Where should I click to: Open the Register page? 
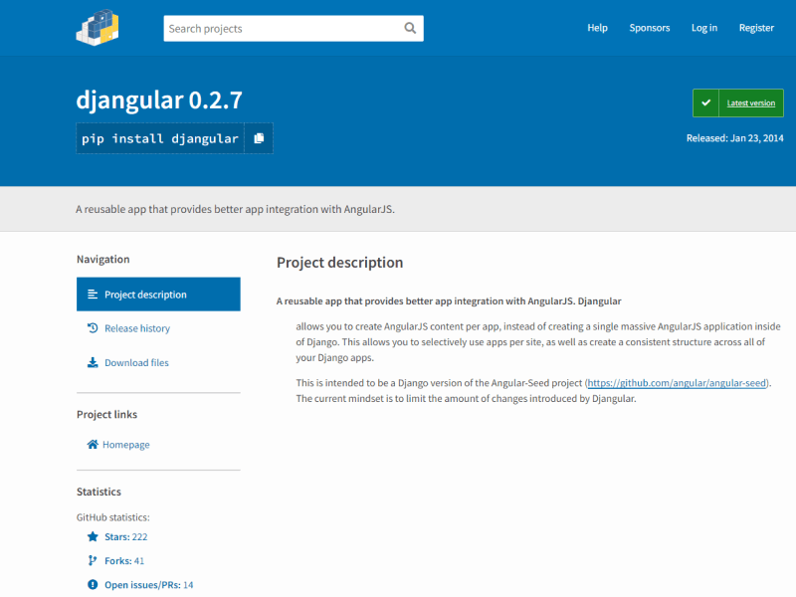(x=756, y=28)
